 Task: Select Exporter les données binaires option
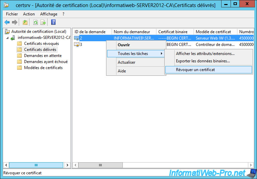203,61
